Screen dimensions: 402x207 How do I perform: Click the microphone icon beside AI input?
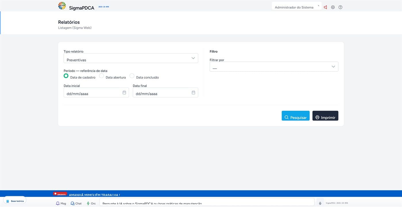click(320, 203)
